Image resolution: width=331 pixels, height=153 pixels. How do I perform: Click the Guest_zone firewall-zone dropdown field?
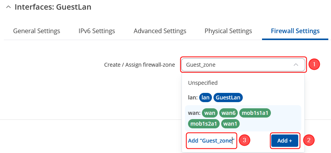point(243,65)
